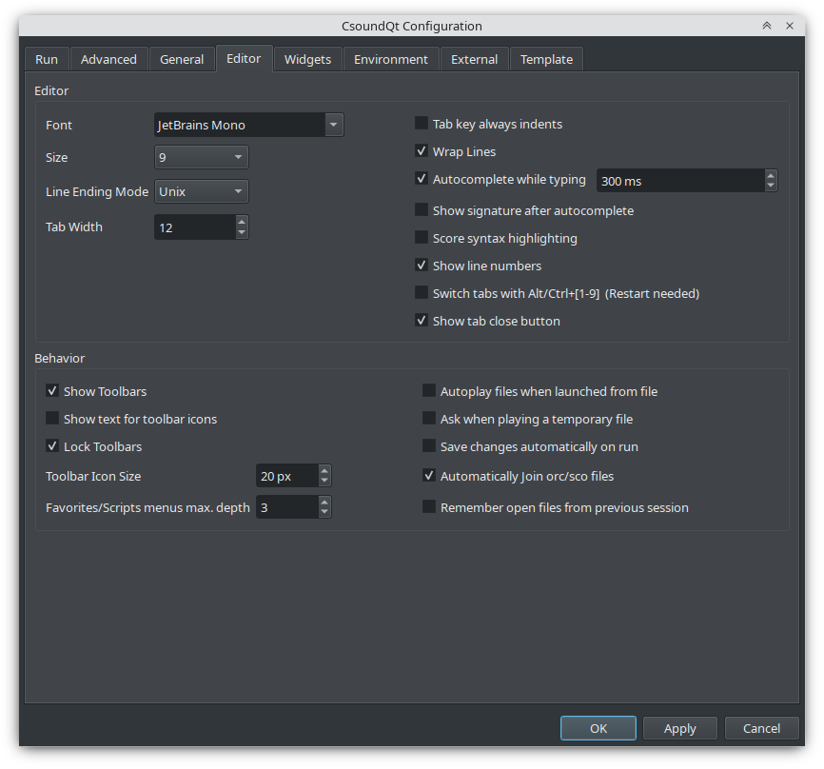This screenshot has width=824, height=769.
Task: Increase Toolbar Icon Size with up arrow
Action: click(x=324, y=471)
